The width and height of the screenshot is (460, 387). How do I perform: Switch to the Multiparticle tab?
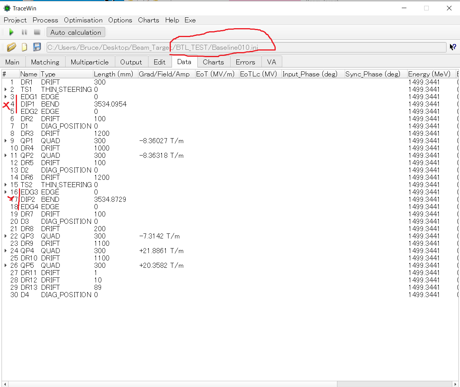89,62
